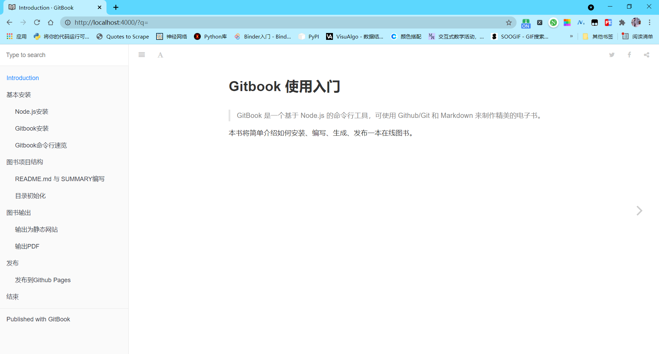Open the 输出PDF section
The image size is (659, 354).
tap(27, 246)
